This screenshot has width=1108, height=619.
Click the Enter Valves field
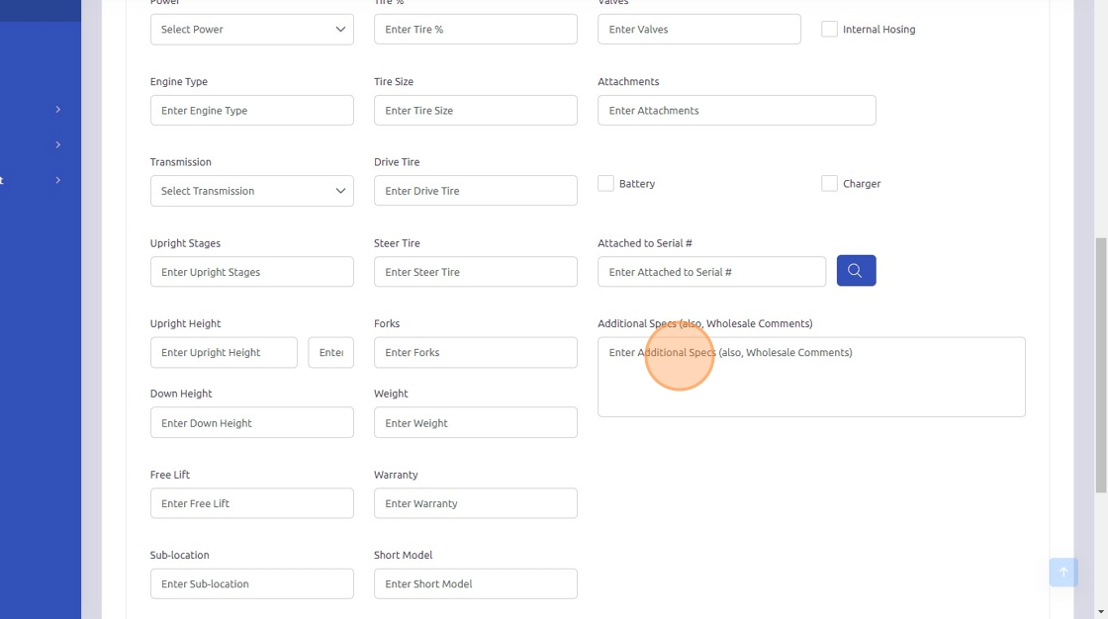[698, 30]
